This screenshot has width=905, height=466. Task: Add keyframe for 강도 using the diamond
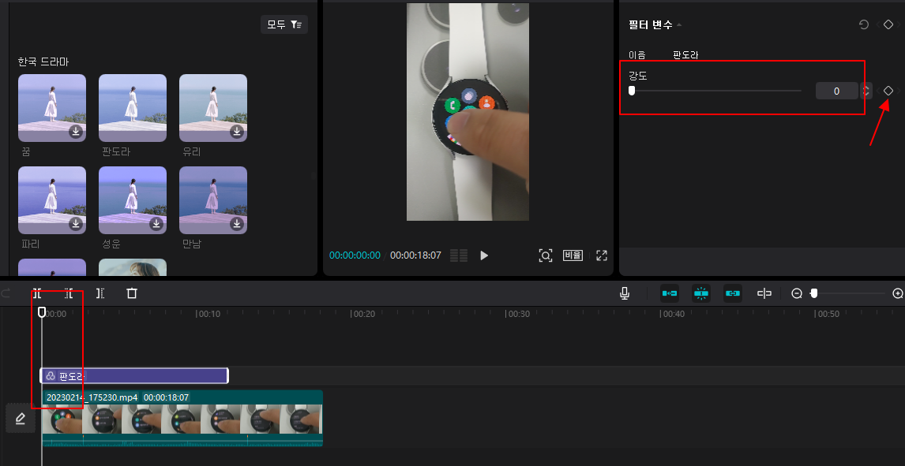coord(888,91)
